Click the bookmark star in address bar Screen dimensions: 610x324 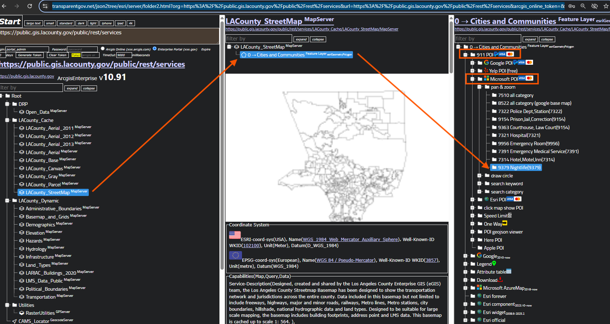[606, 6]
